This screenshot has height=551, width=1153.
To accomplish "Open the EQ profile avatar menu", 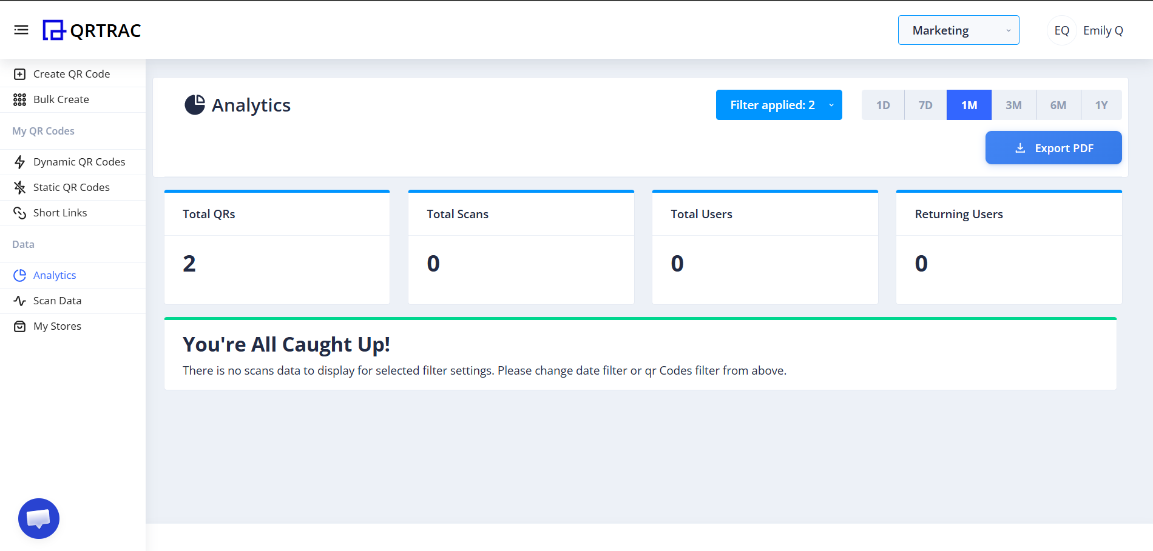I will pyautogui.click(x=1061, y=30).
